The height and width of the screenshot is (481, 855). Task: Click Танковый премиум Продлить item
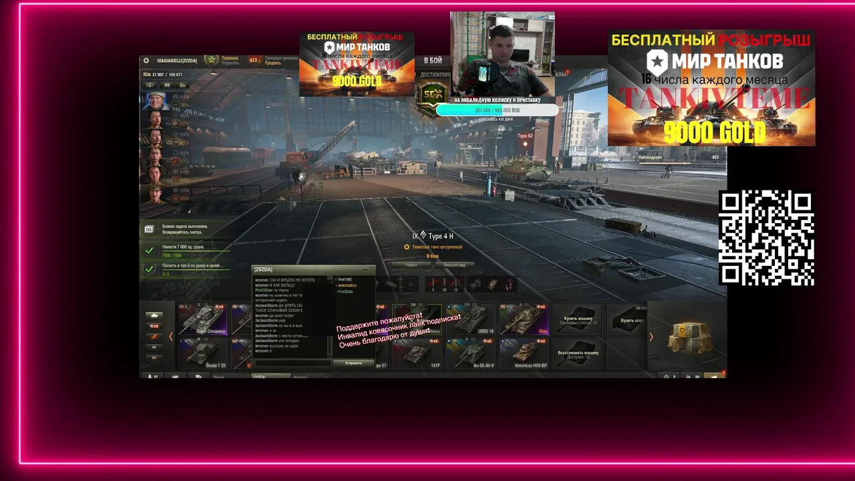(281, 60)
